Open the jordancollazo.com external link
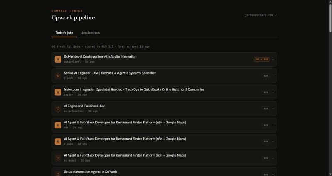Screen dimensions: 332x176 tap(261, 15)
